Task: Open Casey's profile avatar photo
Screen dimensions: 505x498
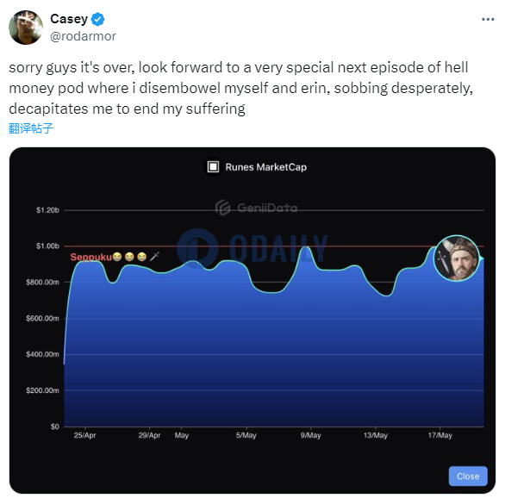Action: coord(26,28)
